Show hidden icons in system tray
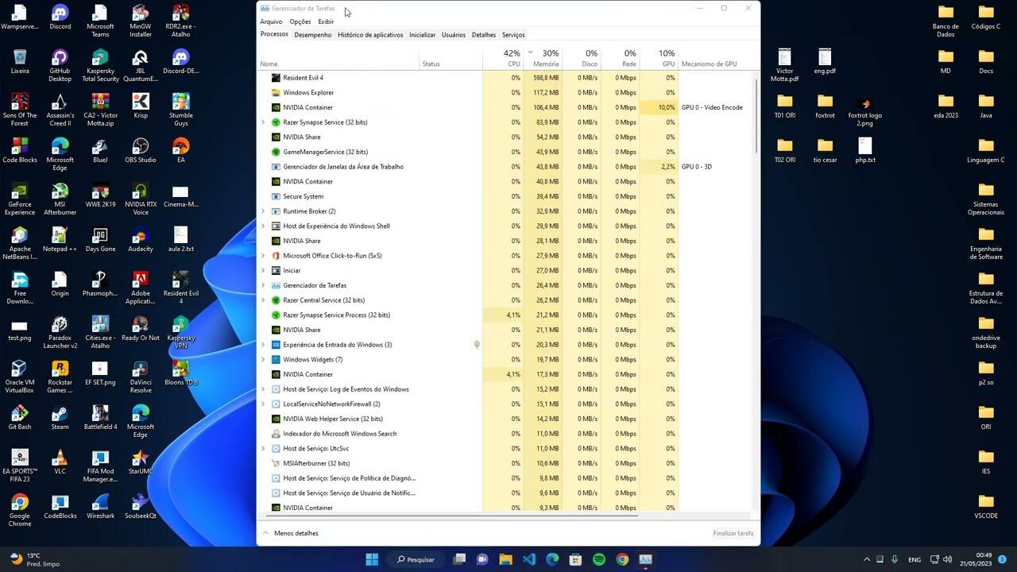This screenshot has width=1017, height=572. (x=866, y=559)
